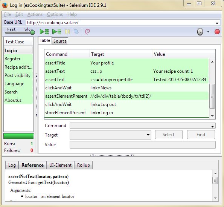Click the Command column header
Screen dimensions: 224x207
pyautogui.click(x=67, y=54)
